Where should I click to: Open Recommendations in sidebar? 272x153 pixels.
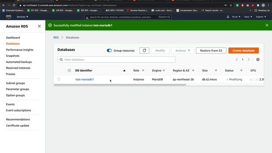(x=18, y=119)
